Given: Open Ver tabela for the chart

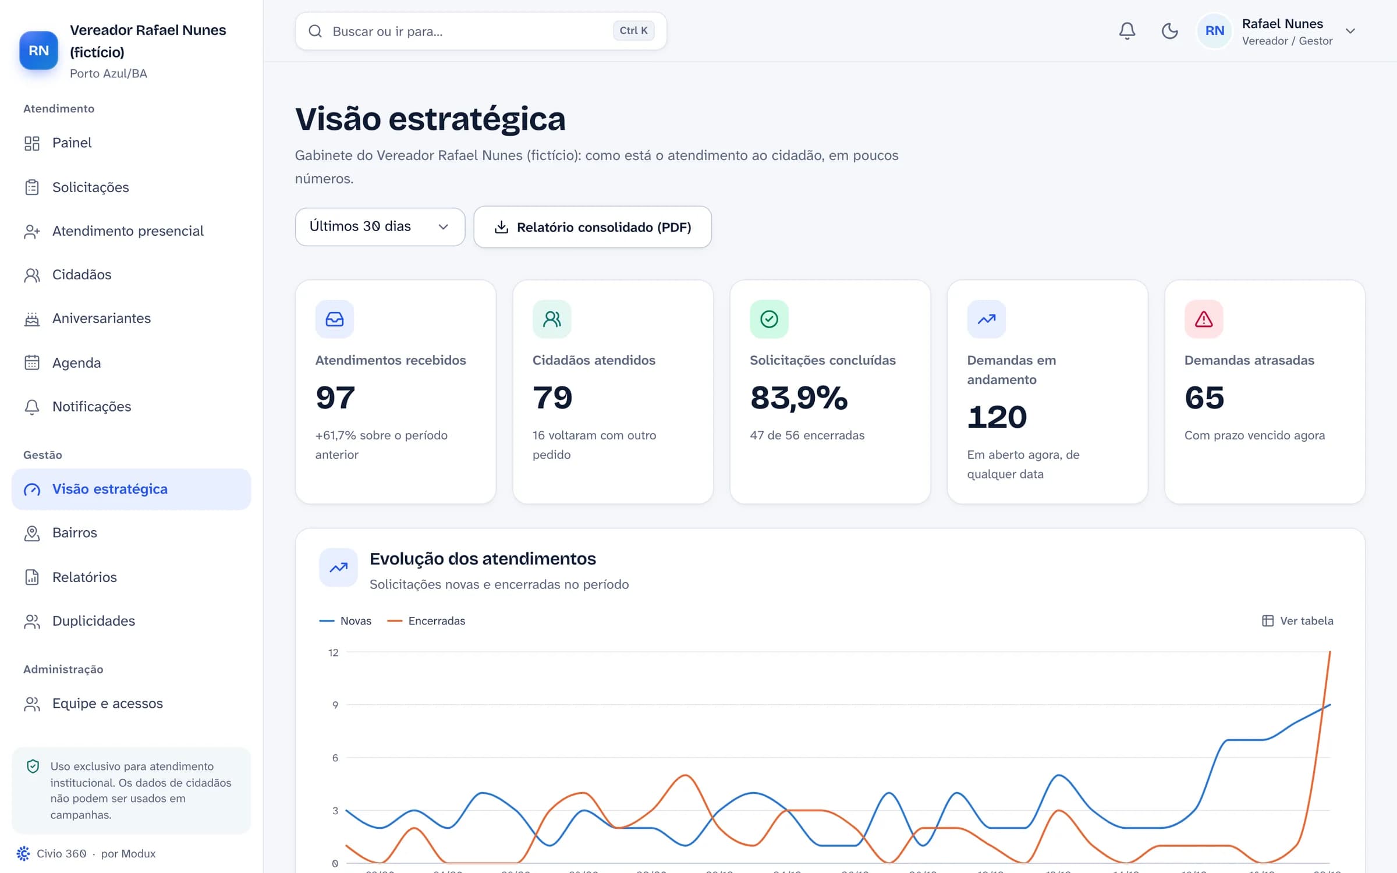Looking at the screenshot, I should tap(1297, 621).
